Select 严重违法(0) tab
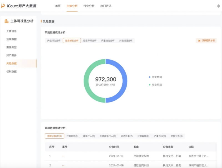This screenshot has width=222, height=168. tap(160, 136)
